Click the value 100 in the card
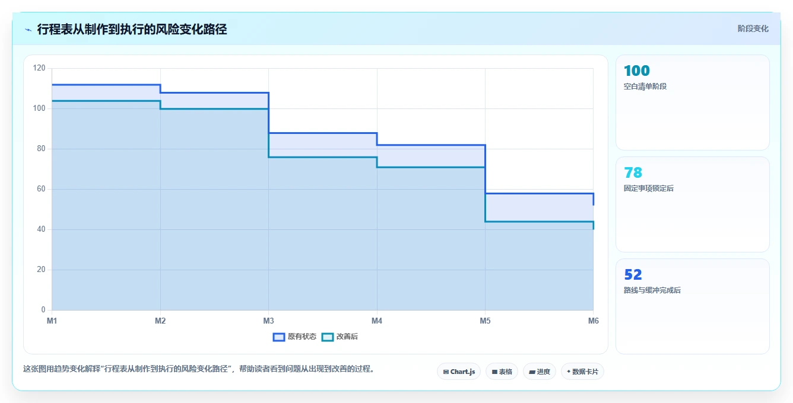Image resolution: width=793 pixels, height=403 pixels. coord(637,71)
